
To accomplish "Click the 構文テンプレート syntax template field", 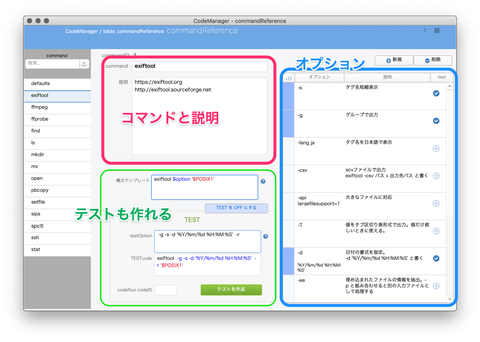I will coord(205,187).
